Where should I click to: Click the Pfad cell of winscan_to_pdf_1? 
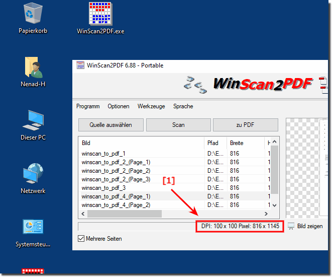pyautogui.click(x=215, y=154)
